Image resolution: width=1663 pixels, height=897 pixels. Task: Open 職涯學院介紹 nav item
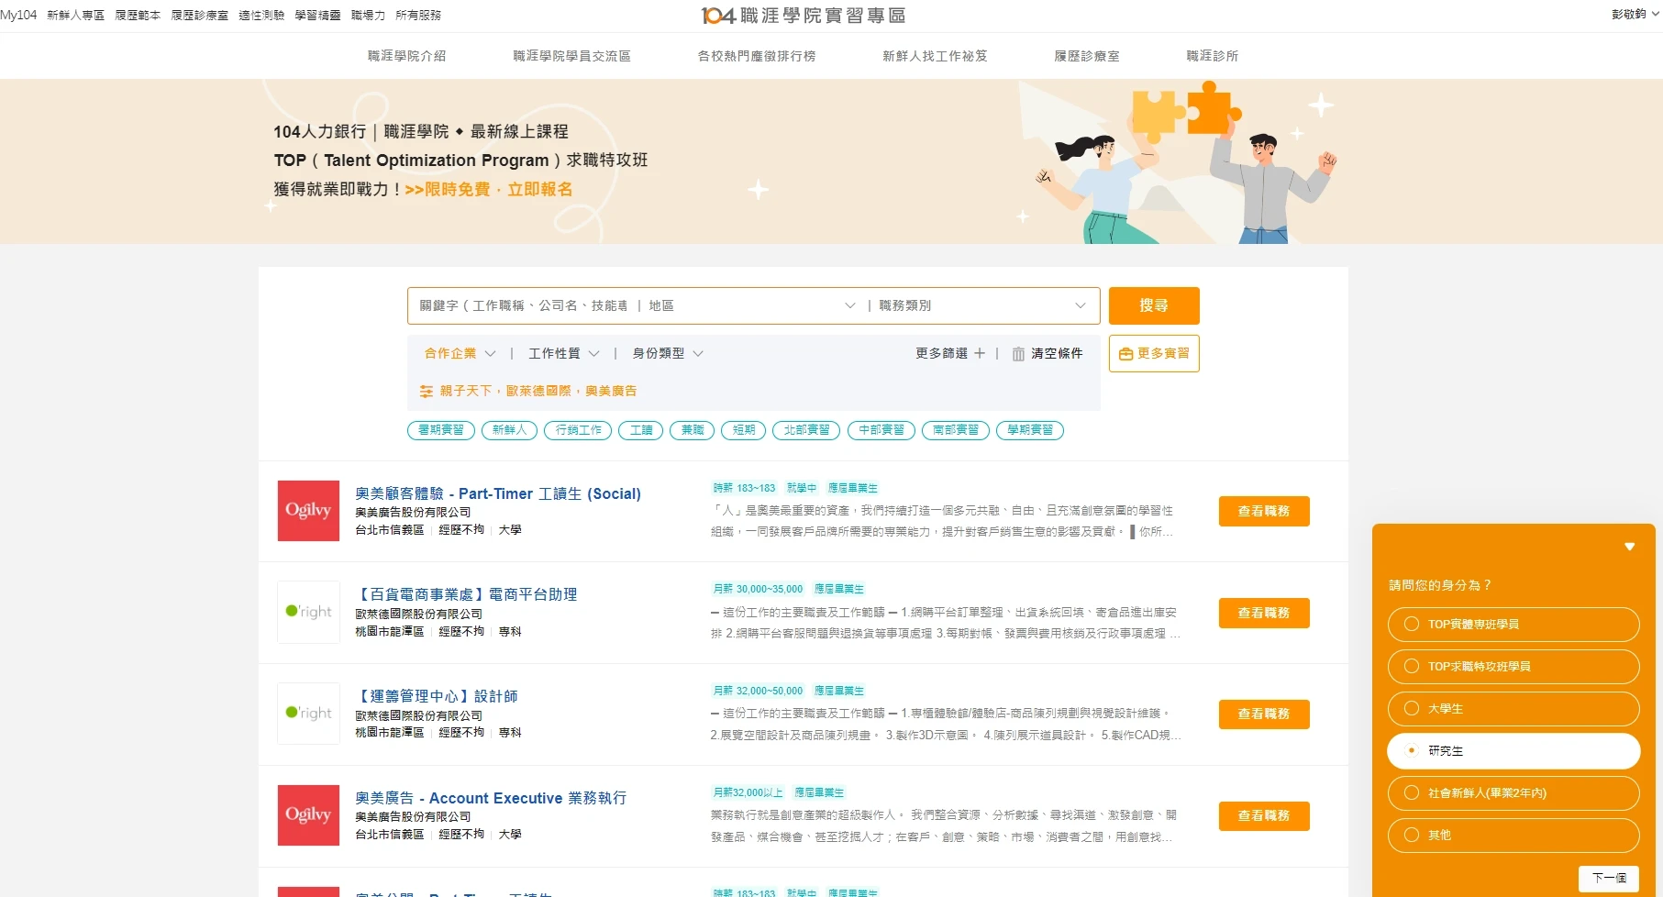[x=406, y=56]
